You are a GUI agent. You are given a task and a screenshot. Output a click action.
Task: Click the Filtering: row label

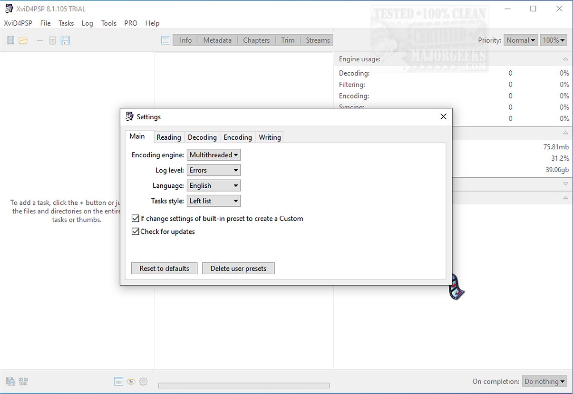[352, 85]
